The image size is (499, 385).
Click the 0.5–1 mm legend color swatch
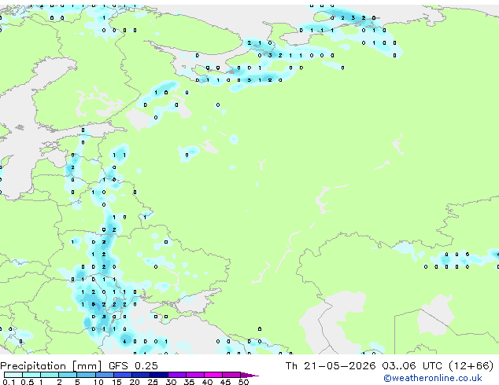tap(31, 375)
